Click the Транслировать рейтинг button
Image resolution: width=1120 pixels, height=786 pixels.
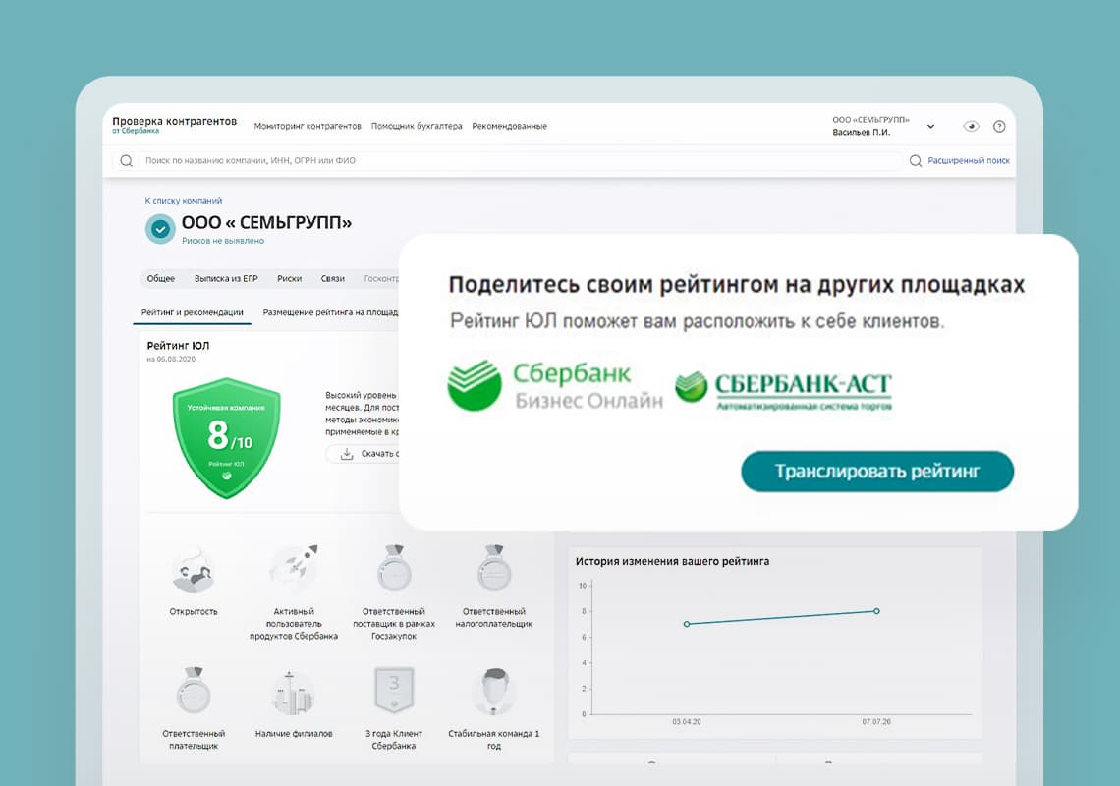[877, 472]
